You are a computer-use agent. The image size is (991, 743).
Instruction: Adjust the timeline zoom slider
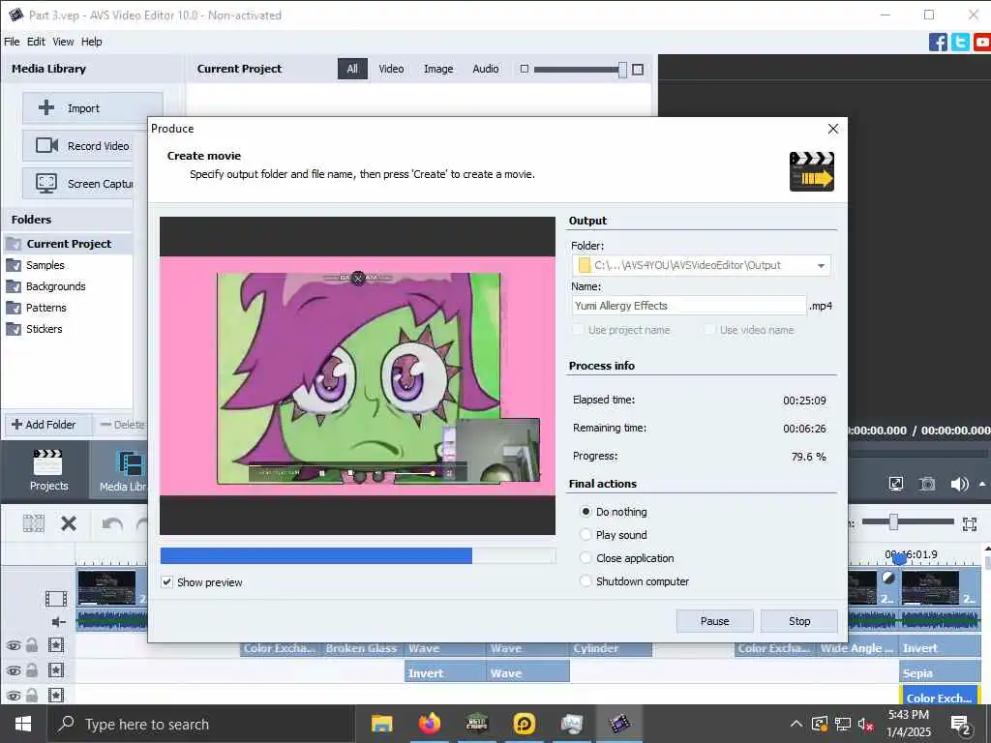893,521
